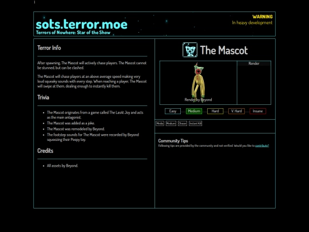Viewport: 309px width, 232px height.
Task: Click the Media tag
Action: 160,124
